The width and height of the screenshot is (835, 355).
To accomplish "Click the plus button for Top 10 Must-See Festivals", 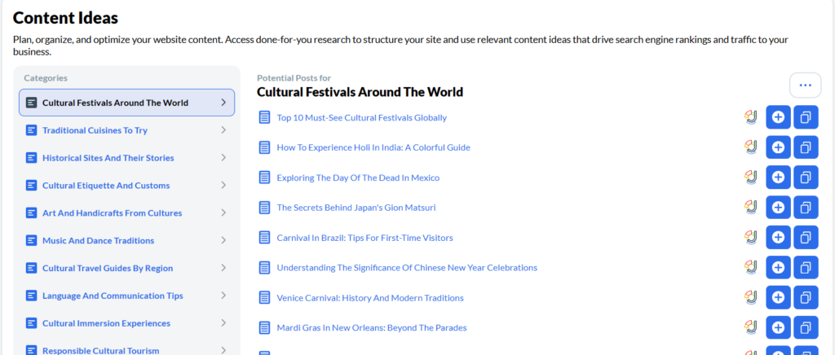I will coord(778,117).
